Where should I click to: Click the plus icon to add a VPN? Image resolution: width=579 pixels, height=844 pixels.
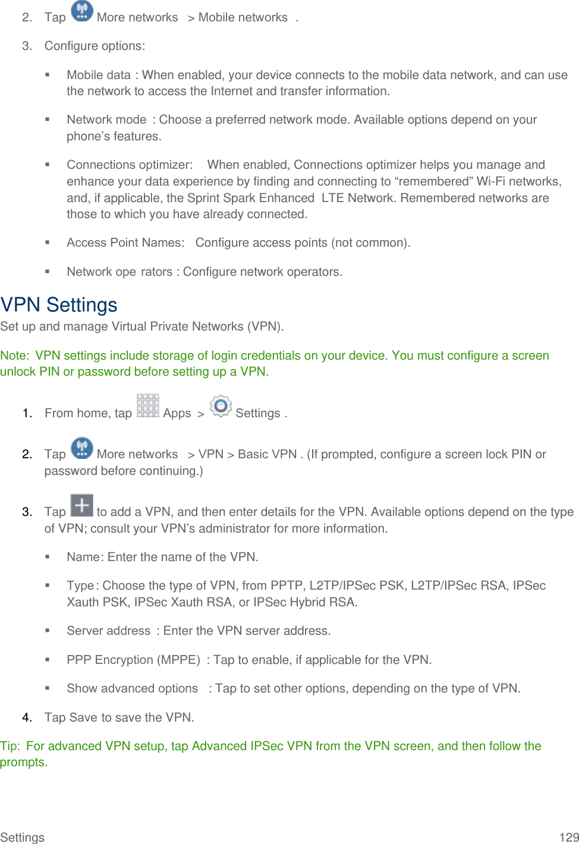click(x=82, y=505)
